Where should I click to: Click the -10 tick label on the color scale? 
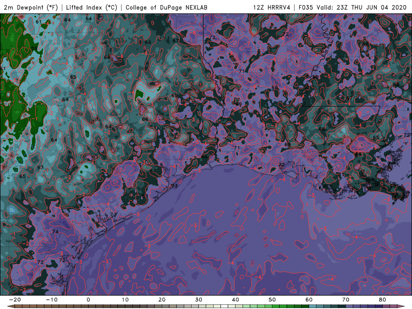51,300
